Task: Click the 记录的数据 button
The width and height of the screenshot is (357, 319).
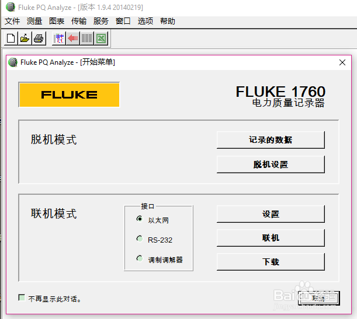Action: (x=271, y=140)
